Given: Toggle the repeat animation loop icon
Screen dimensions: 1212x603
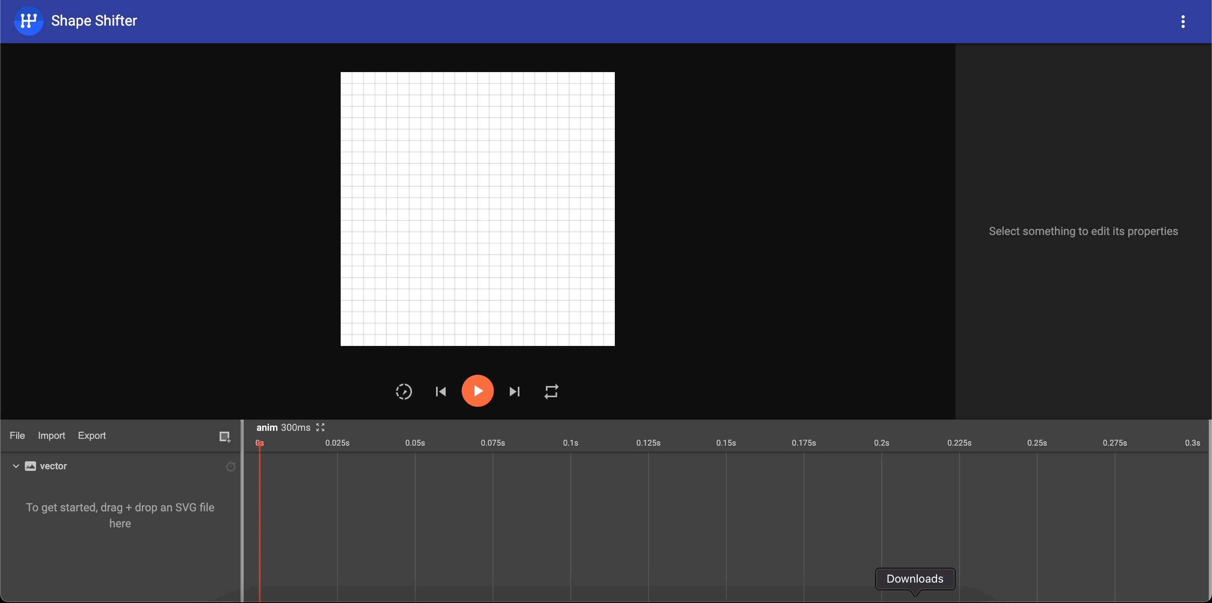Looking at the screenshot, I should pyautogui.click(x=551, y=391).
